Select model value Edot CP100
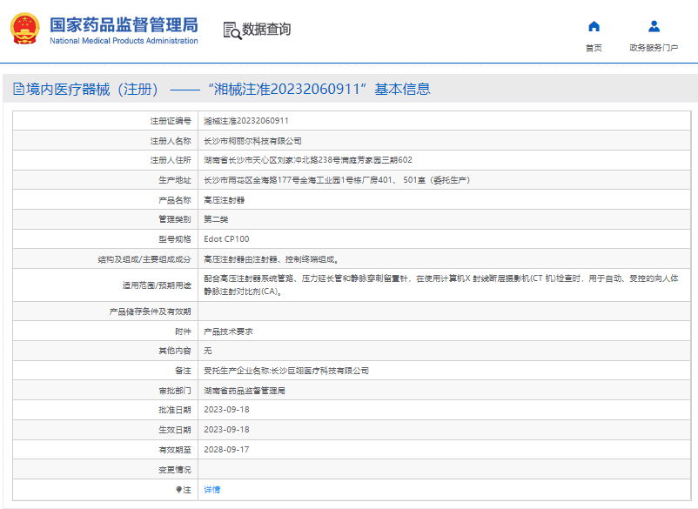The height and width of the screenshot is (509, 698). [x=226, y=239]
